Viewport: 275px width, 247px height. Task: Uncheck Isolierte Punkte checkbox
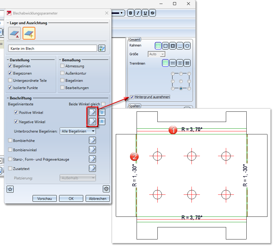pyautogui.click(x=10, y=88)
